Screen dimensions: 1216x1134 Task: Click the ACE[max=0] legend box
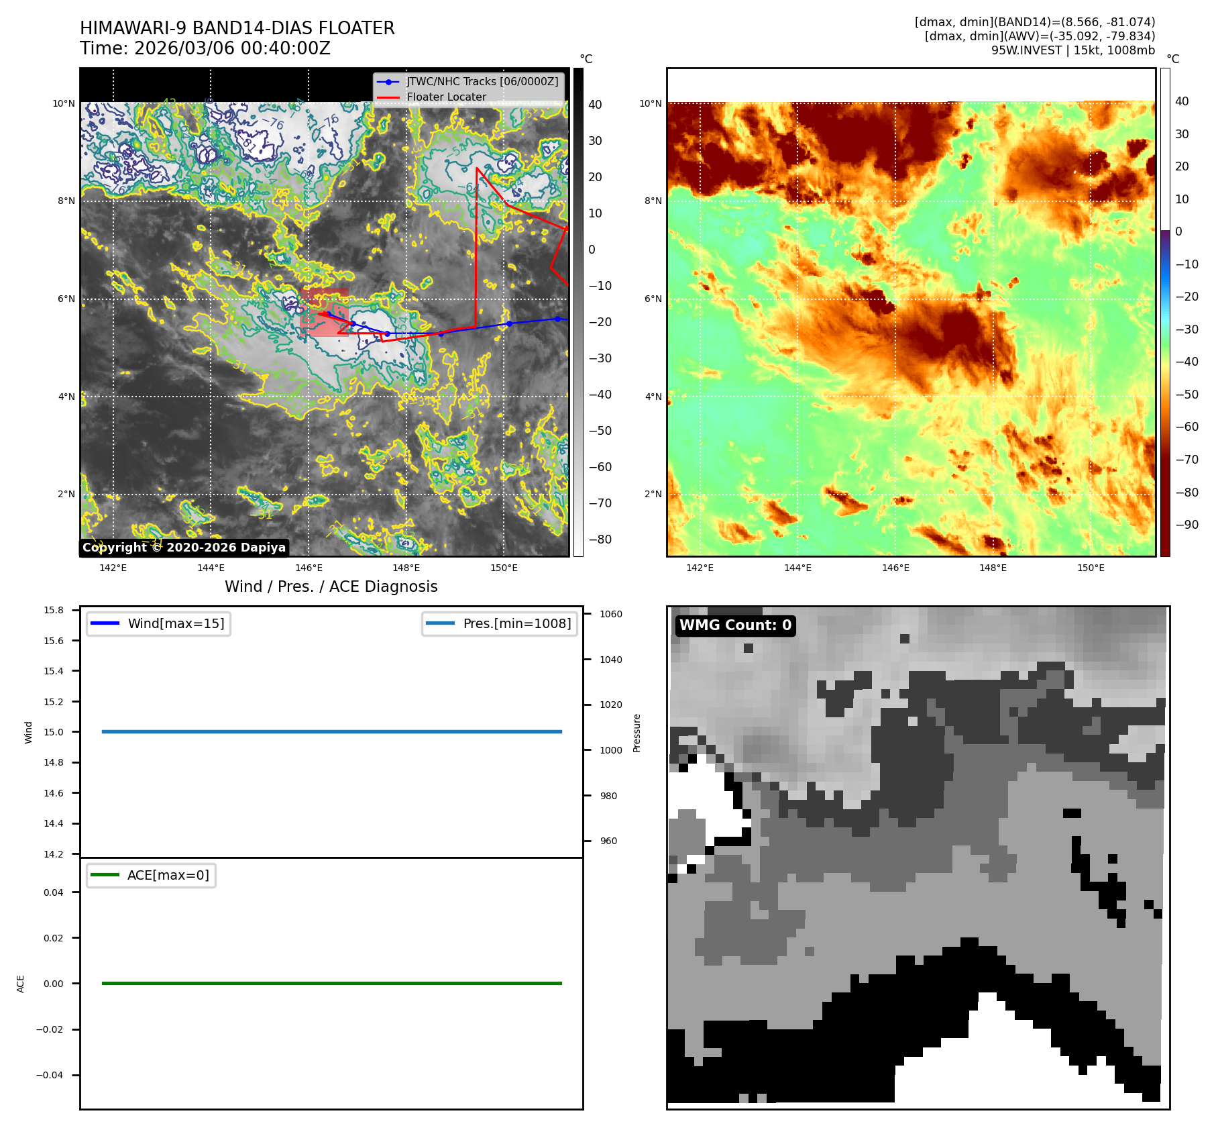point(152,875)
